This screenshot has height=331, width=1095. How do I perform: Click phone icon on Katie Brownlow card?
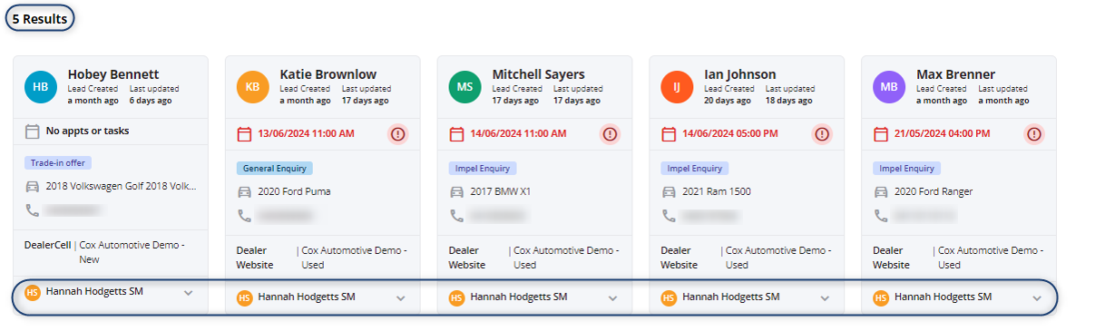(x=244, y=216)
